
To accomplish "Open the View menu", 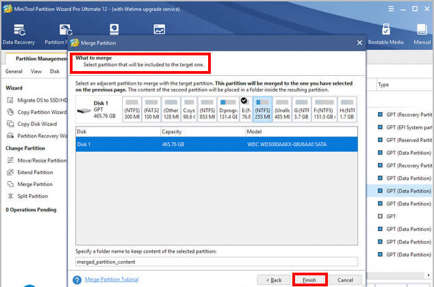I will (x=36, y=71).
